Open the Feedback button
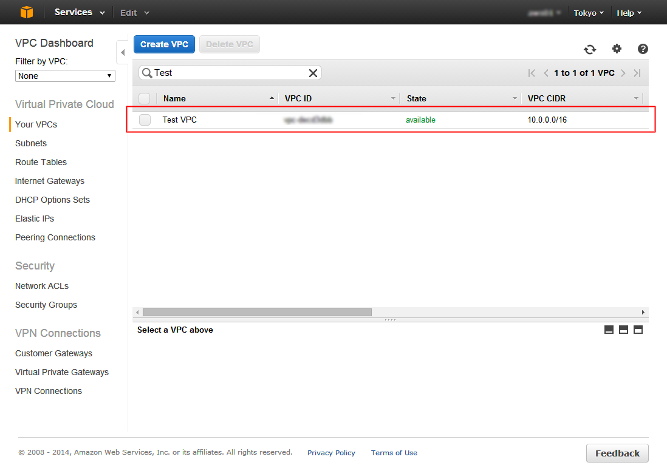Image resolution: width=667 pixels, height=468 pixels. click(x=617, y=453)
